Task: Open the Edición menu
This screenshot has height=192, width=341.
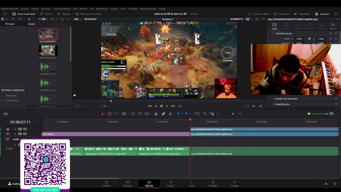Action: point(35,9)
